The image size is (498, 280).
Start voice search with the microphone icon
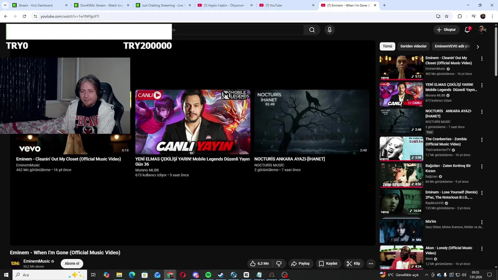(330, 30)
